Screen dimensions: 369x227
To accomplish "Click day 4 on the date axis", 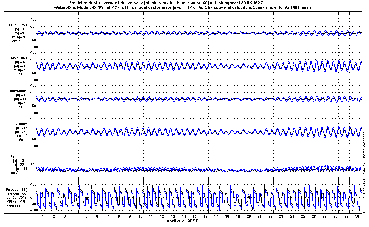I will tap(76, 216).
